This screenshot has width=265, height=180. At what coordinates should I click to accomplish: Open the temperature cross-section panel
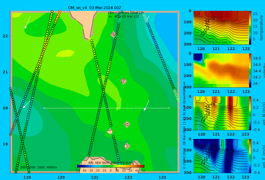coord(221,28)
